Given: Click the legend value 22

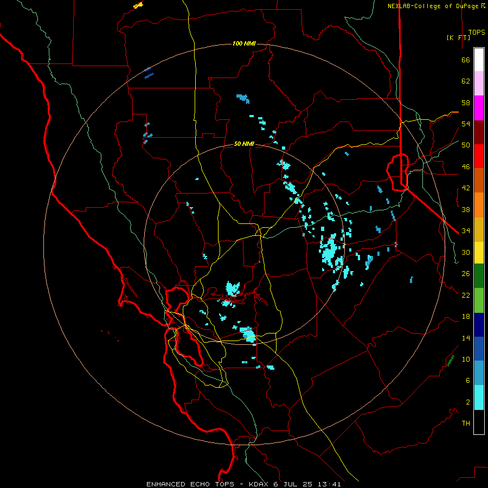Looking at the screenshot, I should 466,295.
